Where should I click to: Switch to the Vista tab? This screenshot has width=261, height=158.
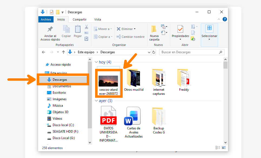98,19
